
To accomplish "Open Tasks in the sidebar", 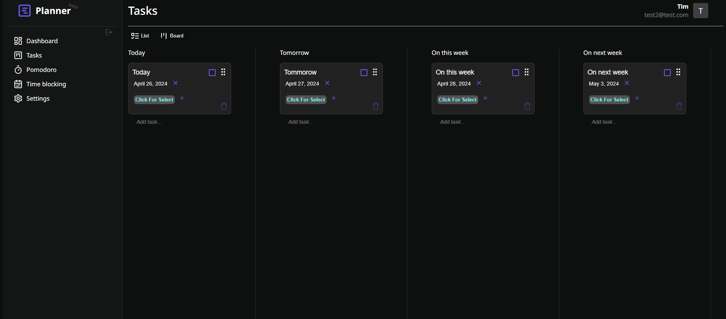I will [x=28, y=55].
